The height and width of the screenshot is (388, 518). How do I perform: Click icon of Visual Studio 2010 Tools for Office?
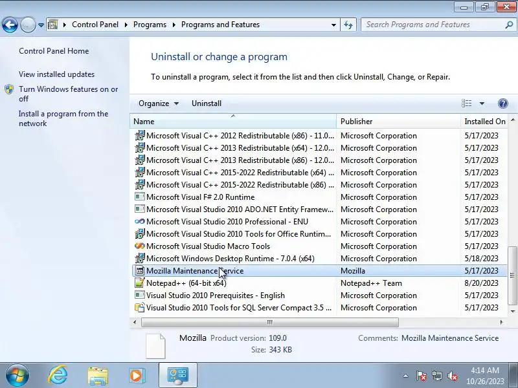(140, 233)
